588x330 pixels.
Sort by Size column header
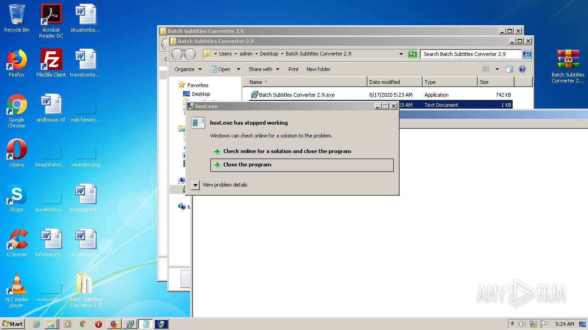click(x=496, y=82)
